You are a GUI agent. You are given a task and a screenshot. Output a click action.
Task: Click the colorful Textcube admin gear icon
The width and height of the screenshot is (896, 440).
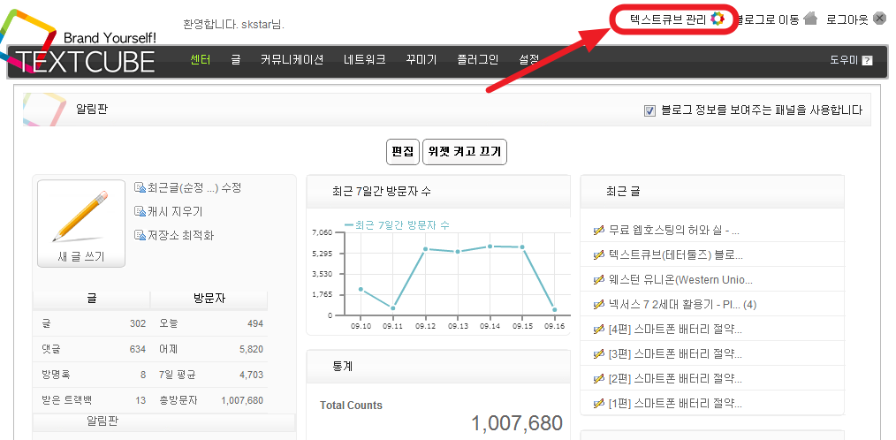(x=718, y=19)
